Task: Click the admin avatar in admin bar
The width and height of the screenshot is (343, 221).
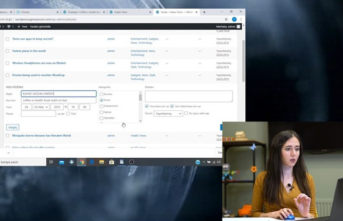Action: click(238, 26)
